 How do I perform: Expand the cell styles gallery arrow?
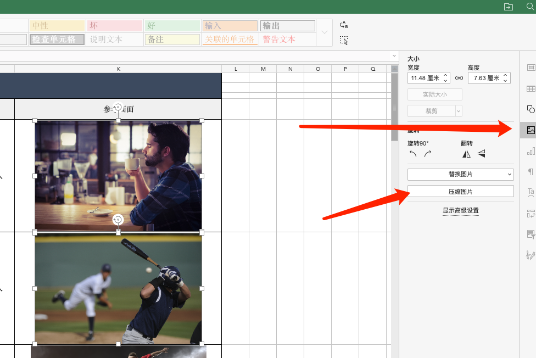pyautogui.click(x=325, y=32)
